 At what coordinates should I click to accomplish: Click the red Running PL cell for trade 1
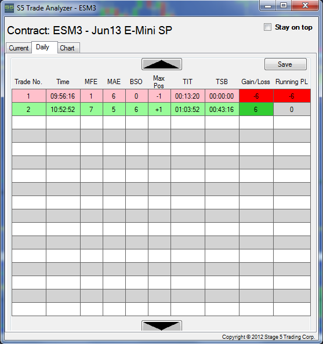coord(292,96)
